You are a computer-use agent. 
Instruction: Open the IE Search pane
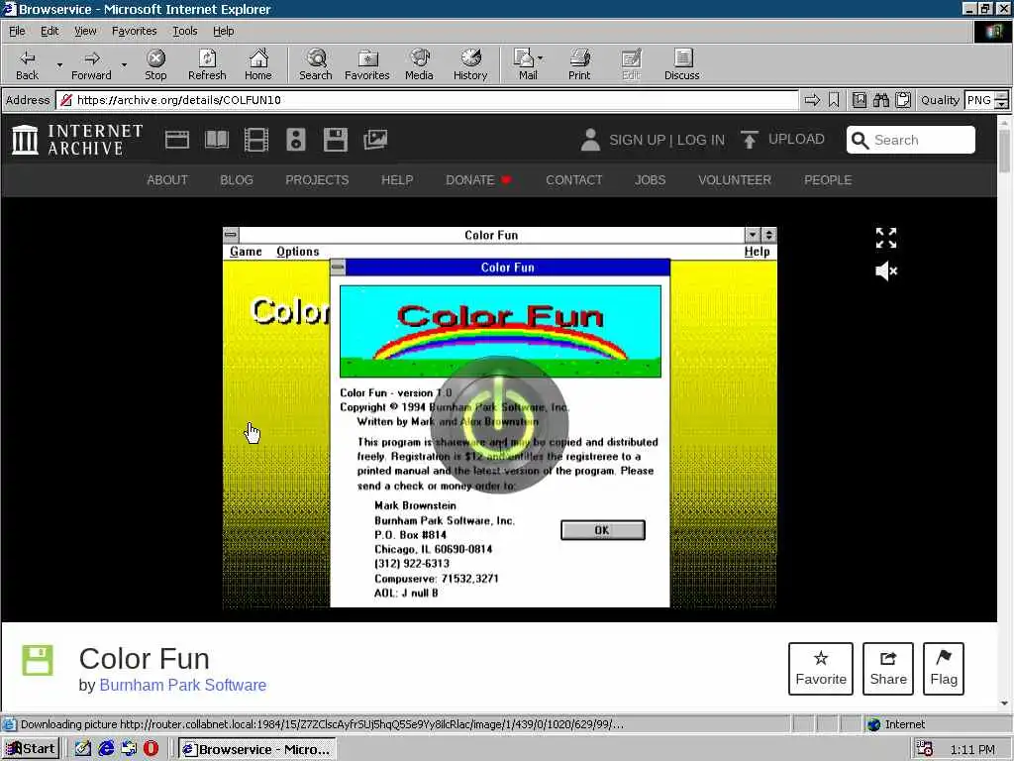click(x=316, y=64)
